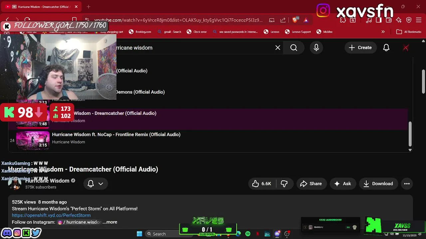Open the Windows Start menu
The width and height of the screenshot is (426, 239).
click(x=139, y=234)
